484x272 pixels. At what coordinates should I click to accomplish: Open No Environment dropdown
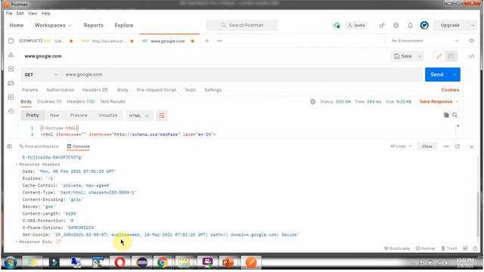click(425, 41)
